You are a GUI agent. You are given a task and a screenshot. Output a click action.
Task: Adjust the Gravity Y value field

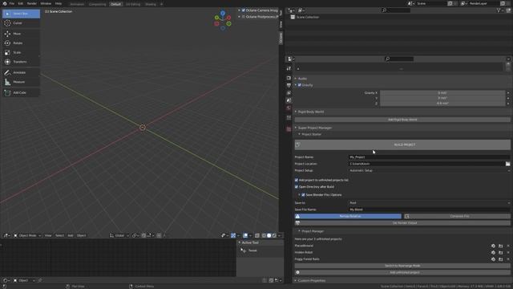pyautogui.click(x=442, y=98)
